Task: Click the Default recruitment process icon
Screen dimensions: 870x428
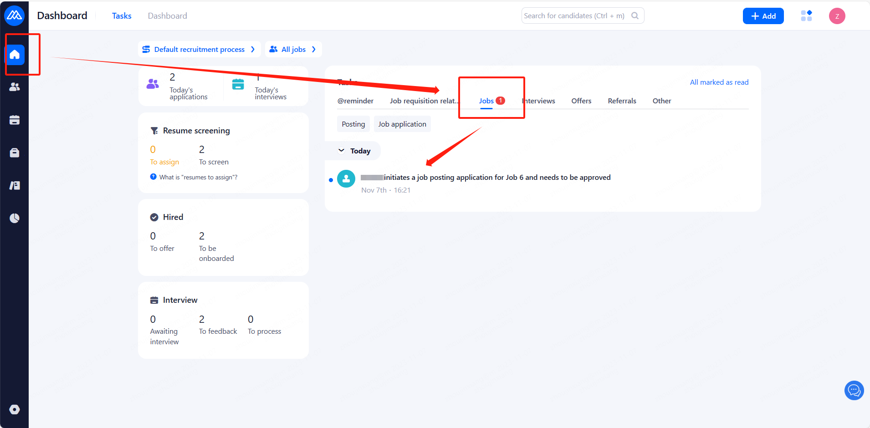Action: [146, 49]
